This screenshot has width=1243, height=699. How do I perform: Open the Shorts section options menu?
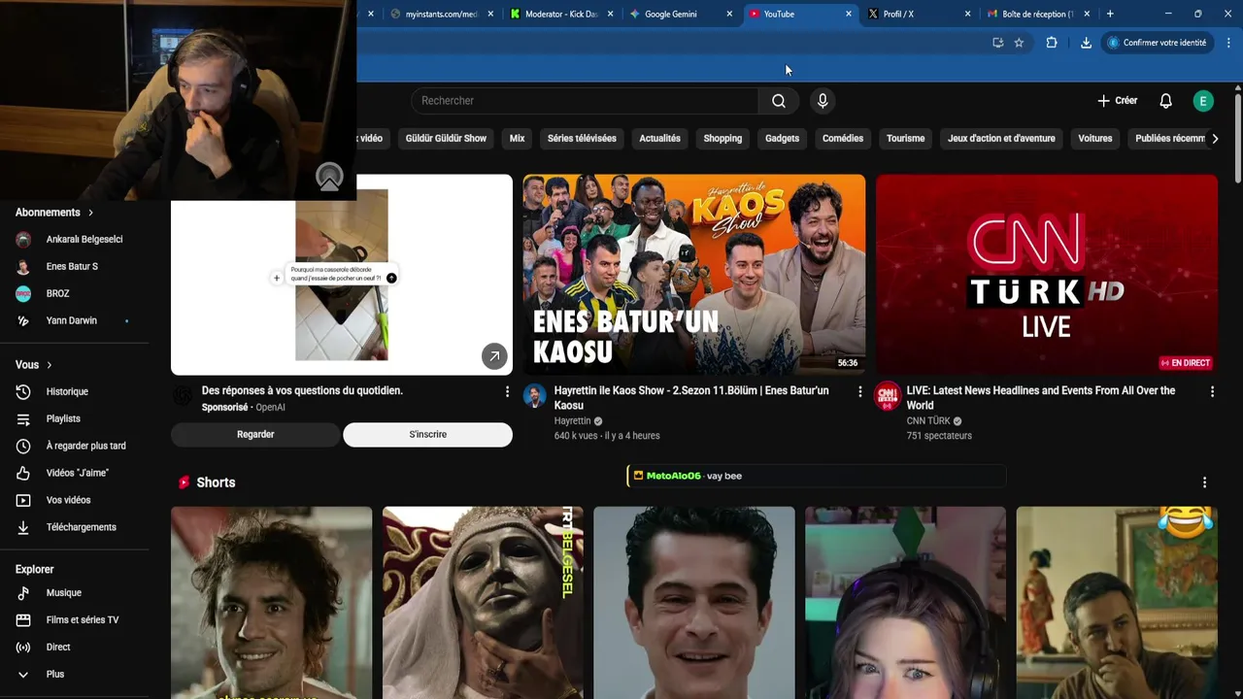pyautogui.click(x=1204, y=483)
